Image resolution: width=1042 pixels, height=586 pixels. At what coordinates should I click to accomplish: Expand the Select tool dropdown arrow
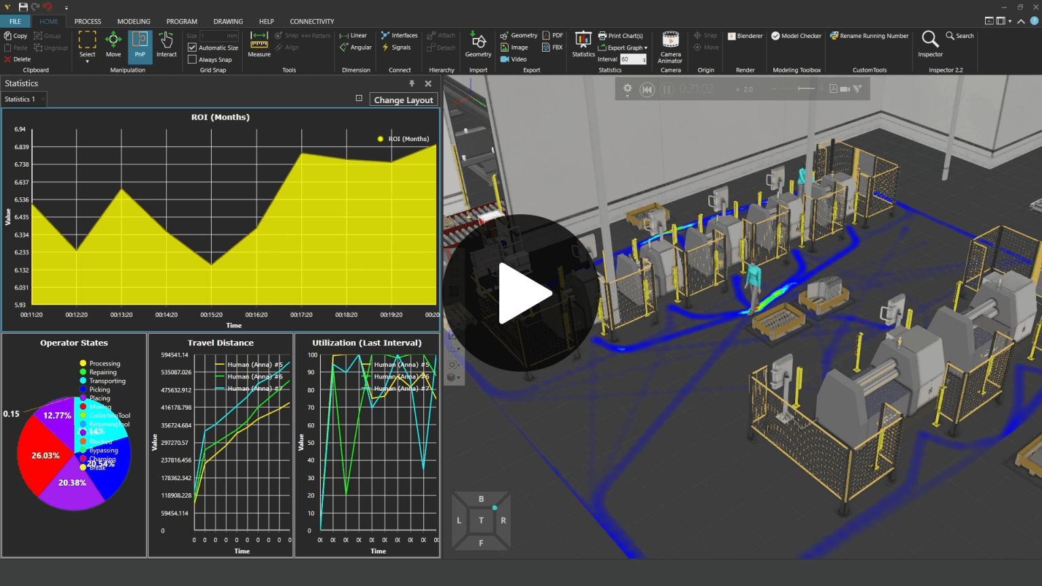tap(88, 62)
